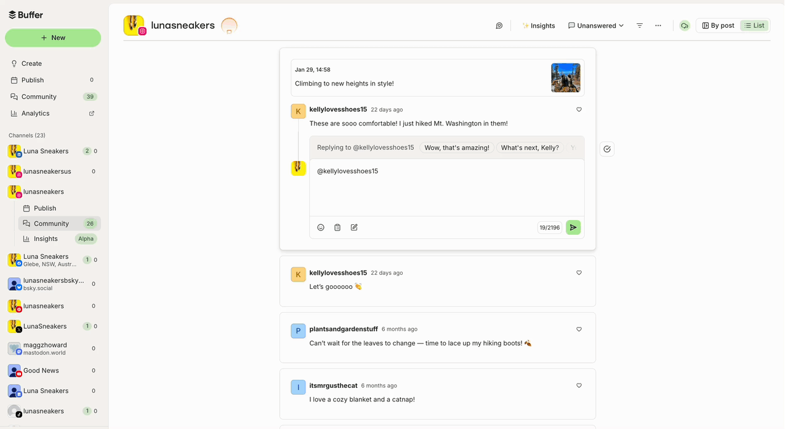The height and width of the screenshot is (429, 785).
Task: Click the I avatar of itsmrgusthecat
Action: (x=298, y=387)
